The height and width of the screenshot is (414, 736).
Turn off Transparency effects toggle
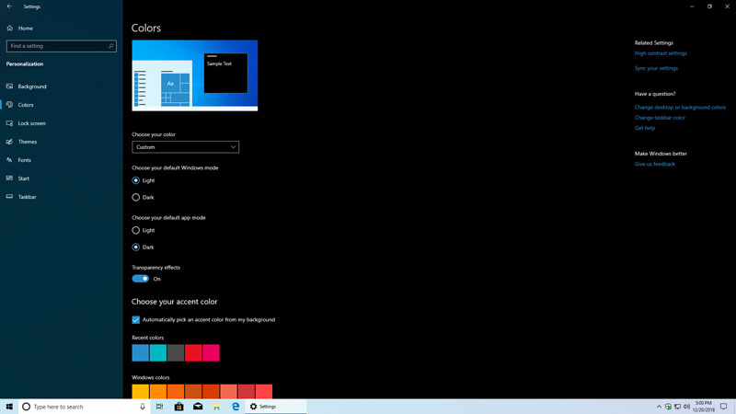point(141,279)
